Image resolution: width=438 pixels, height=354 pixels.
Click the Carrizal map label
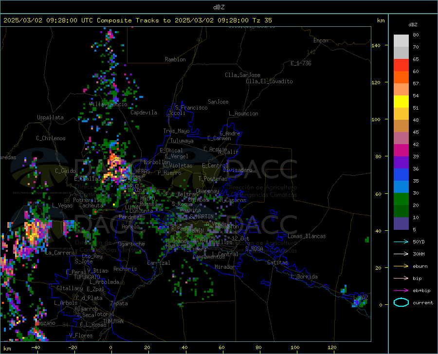[x=158, y=263]
